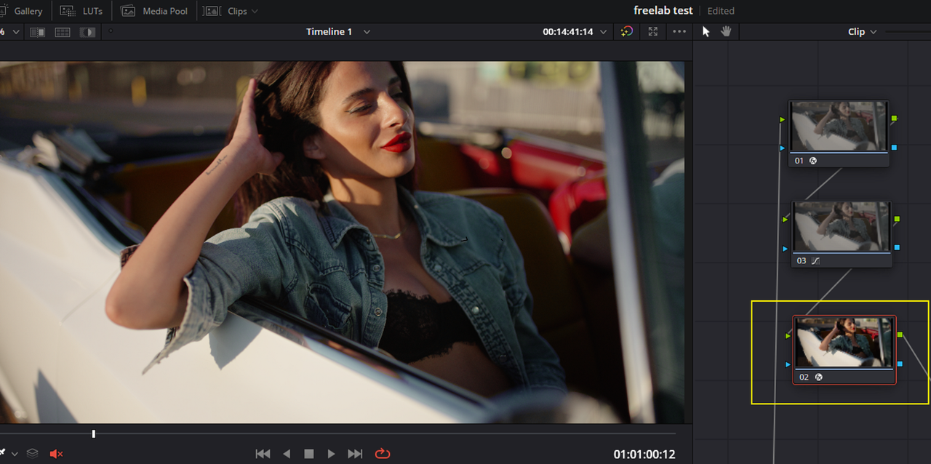The image size is (931, 464).
Task: Select node 01 thumbnail
Action: point(839,127)
